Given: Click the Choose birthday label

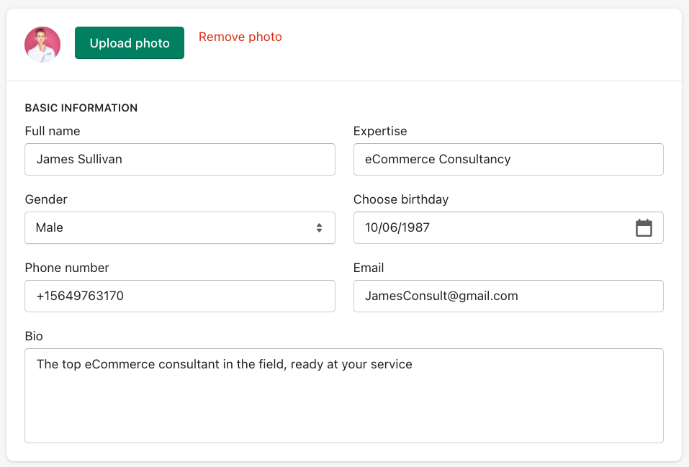Looking at the screenshot, I should (x=401, y=199).
